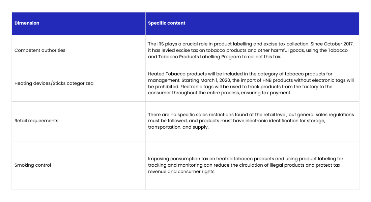This screenshot has width=371, height=202.
Task: Click the paragraph about retail sales restrictions
Action: pos(251,121)
